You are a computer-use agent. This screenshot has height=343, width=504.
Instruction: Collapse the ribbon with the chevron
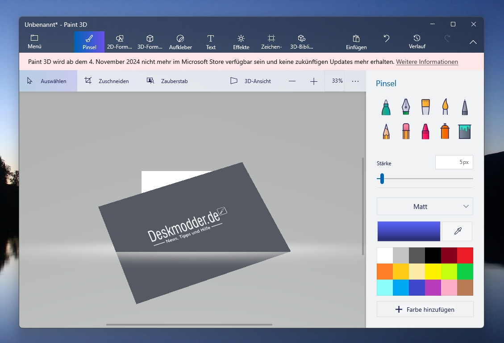pyautogui.click(x=473, y=42)
